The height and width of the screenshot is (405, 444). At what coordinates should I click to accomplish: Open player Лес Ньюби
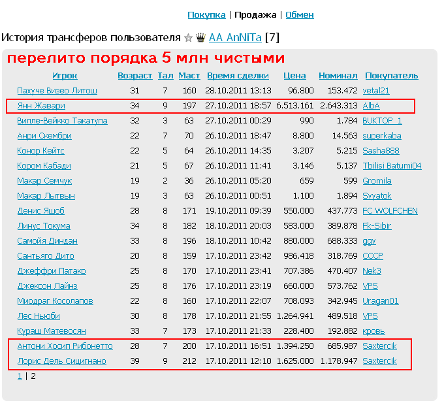coord(39,316)
